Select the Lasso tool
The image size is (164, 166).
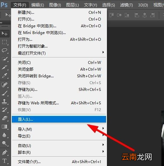point(4,50)
